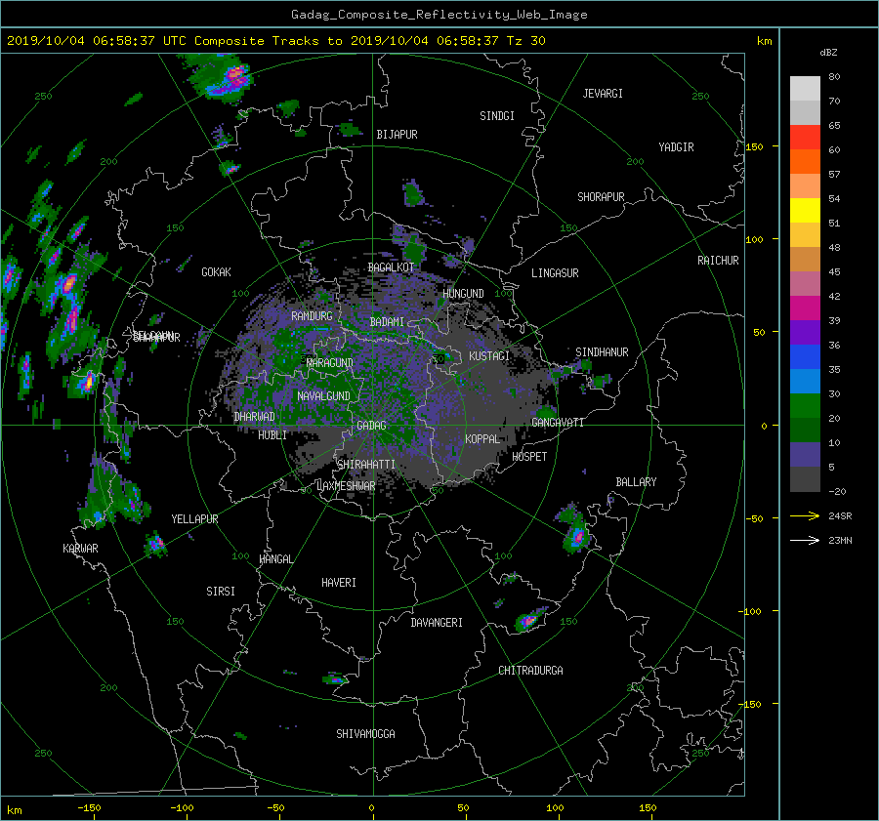The height and width of the screenshot is (821, 879).
Task: Click the YADGIR city label
Action: tap(676, 147)
